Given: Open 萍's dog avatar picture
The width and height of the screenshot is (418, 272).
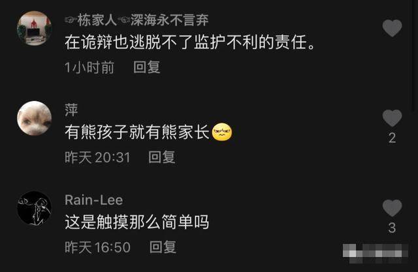Looking at the screenshot, I should coord(35,118).
